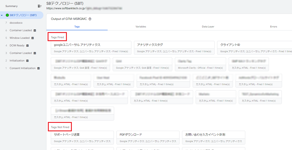Open help icon next to GTM-MSRQMC
The image size is (292, 150).
(90, 19)
